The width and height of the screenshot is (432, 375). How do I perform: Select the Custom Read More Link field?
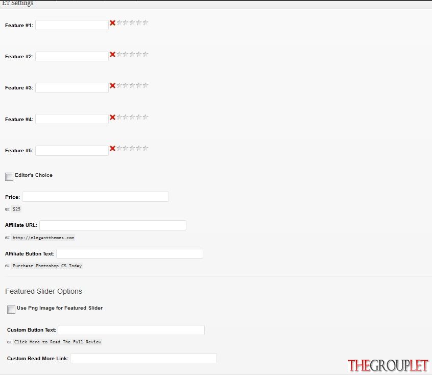coord(143,359)
